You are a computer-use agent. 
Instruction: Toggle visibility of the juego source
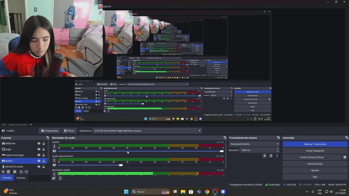pyautogui.click(x=39, y=149)
